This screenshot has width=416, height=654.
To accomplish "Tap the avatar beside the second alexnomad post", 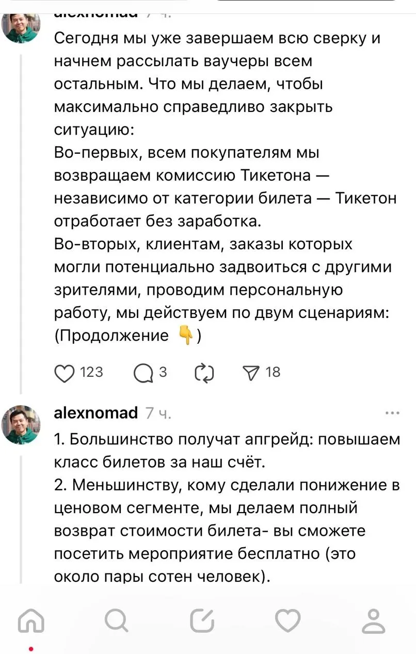I will (x=21, y=424).
